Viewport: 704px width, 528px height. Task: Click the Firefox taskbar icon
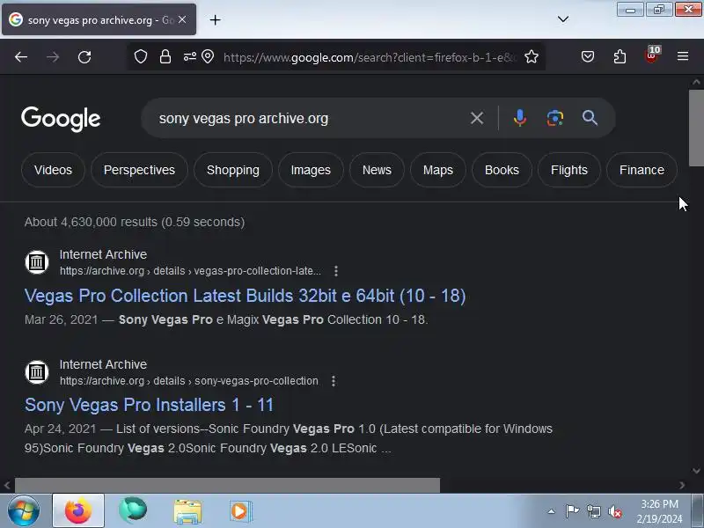tap(78, 511)
